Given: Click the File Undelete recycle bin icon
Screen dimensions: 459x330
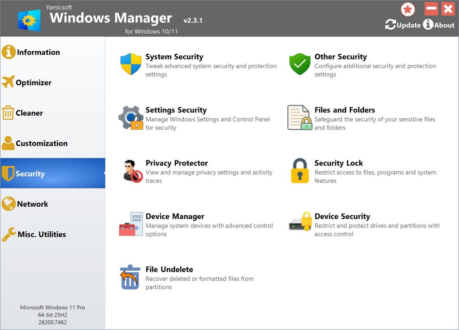Looking at the screenshot, I should (130, 277).
